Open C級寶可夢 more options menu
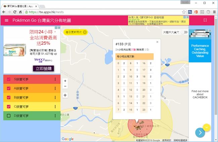Image resolution: width=218 pixels, height=142 pixels. [55, 107]
